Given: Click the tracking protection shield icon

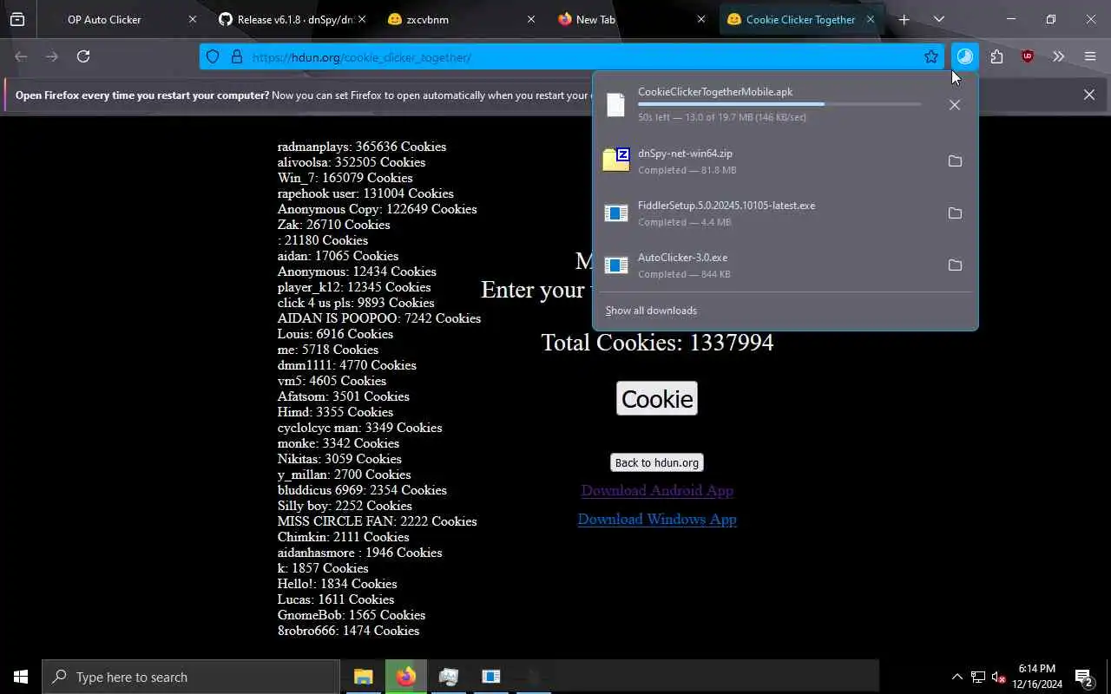Looking at the screenshot, I should [213, 57].
